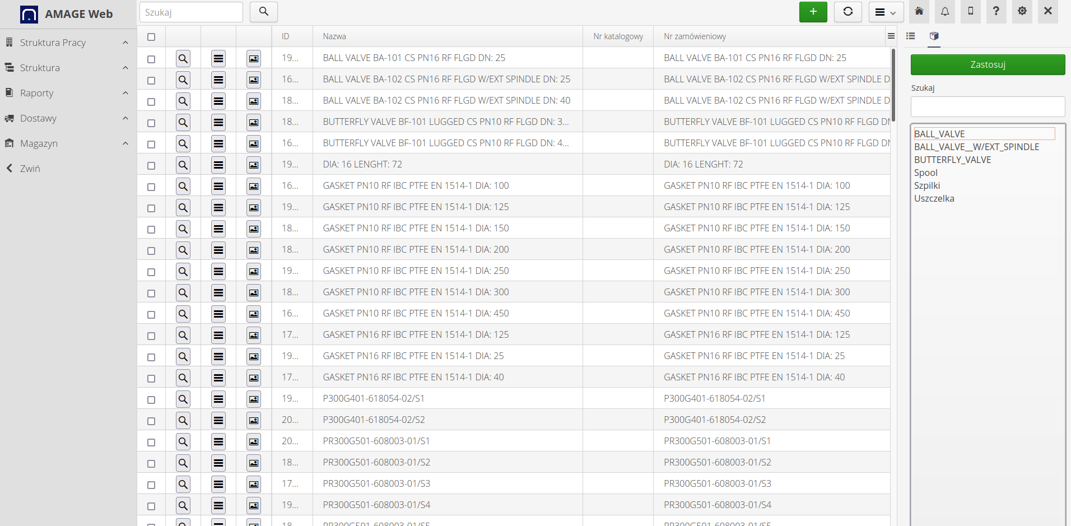Click the table vertical scrollbar thumb

coord(893,84)
